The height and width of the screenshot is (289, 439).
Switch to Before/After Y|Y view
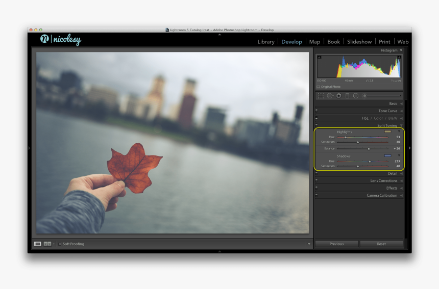[47, 244]
